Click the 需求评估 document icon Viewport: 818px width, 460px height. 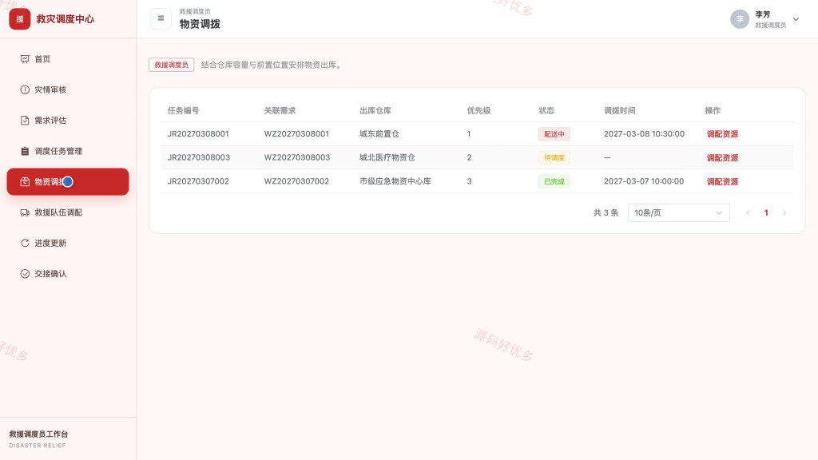(25, 121)
